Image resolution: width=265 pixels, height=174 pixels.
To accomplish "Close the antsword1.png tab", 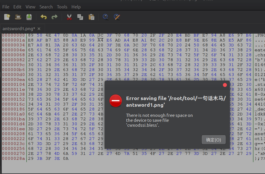I will tap(39, 28).
